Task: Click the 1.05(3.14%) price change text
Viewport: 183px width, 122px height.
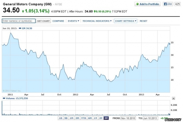Action: click(x=37, y=11)
